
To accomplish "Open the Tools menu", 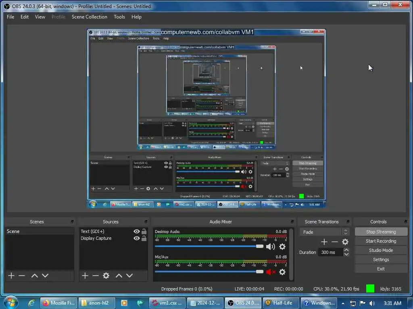I will tap(119, 17).
